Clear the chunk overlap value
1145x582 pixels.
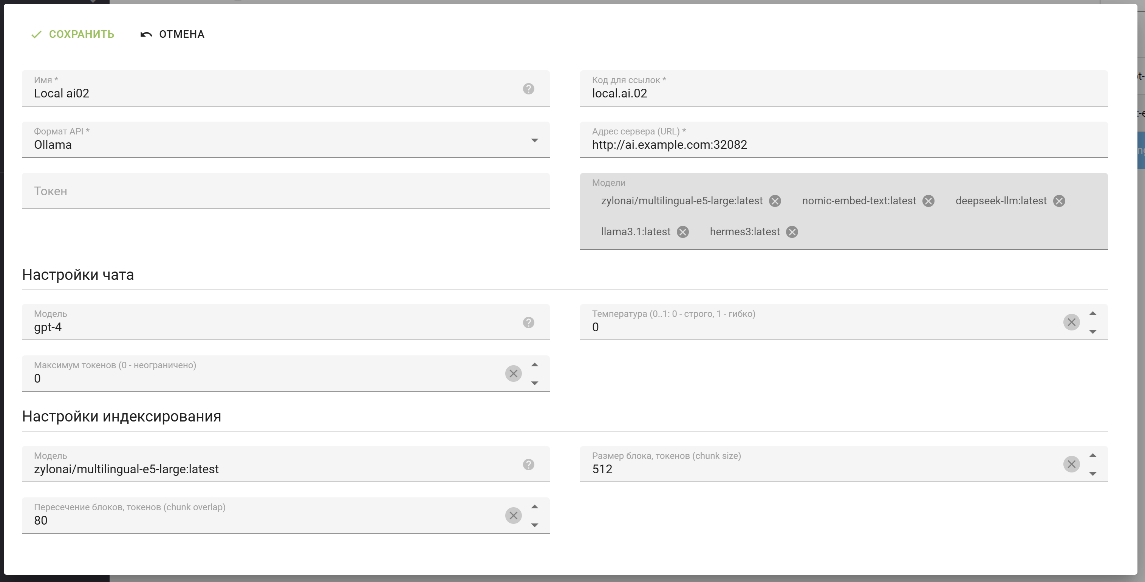click(x=513, y=516)
